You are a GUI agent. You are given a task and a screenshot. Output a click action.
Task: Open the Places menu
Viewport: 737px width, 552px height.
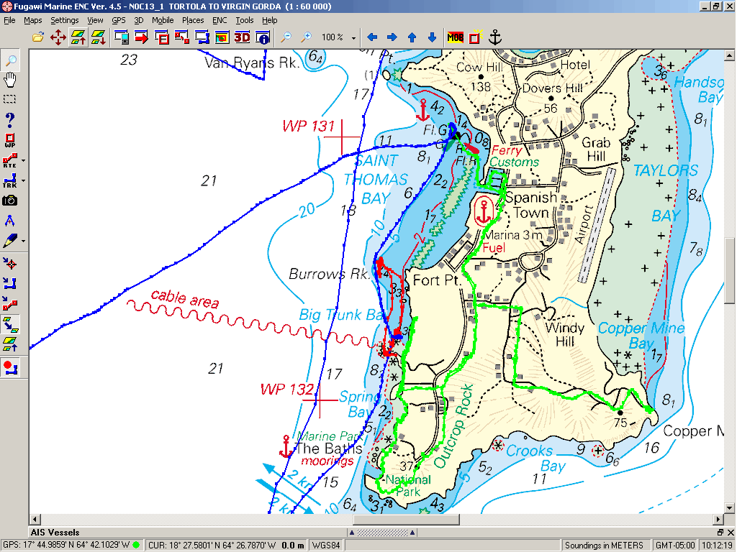[193, 20]
